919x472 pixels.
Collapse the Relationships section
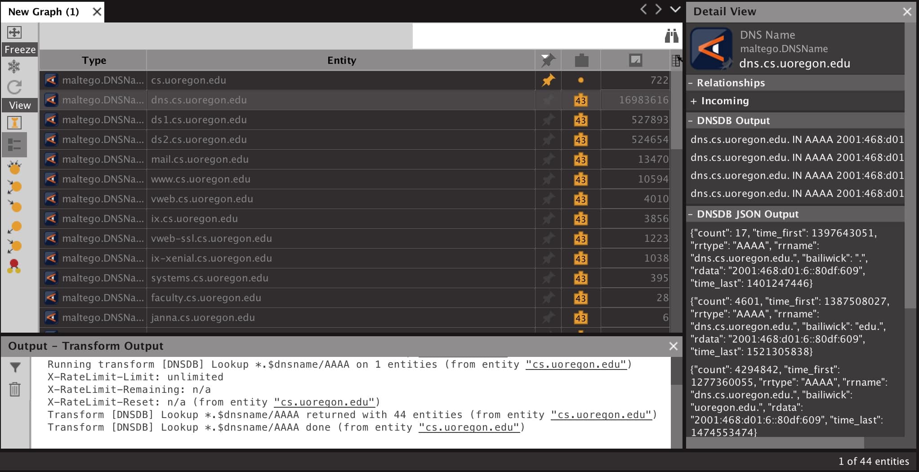[x=691, y=83]
